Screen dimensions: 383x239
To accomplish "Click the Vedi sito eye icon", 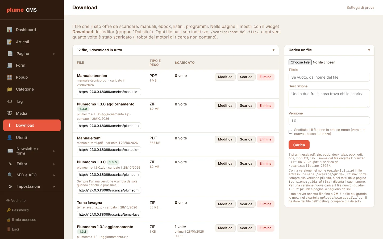I will click(x=8, y=200).
